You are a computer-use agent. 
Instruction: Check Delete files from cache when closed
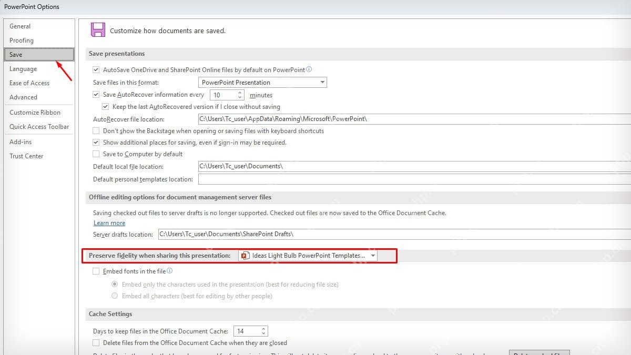click(x=96, y=343)
